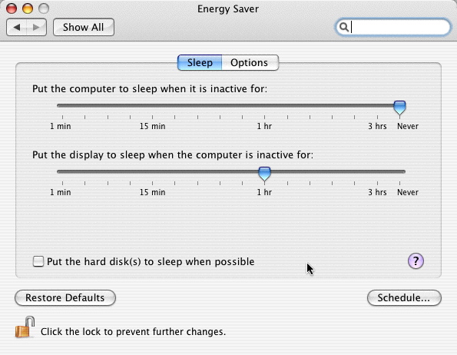This screenshot has width=457, height=355.
Task: Click the yellow minimize window button
Action: 28,8
